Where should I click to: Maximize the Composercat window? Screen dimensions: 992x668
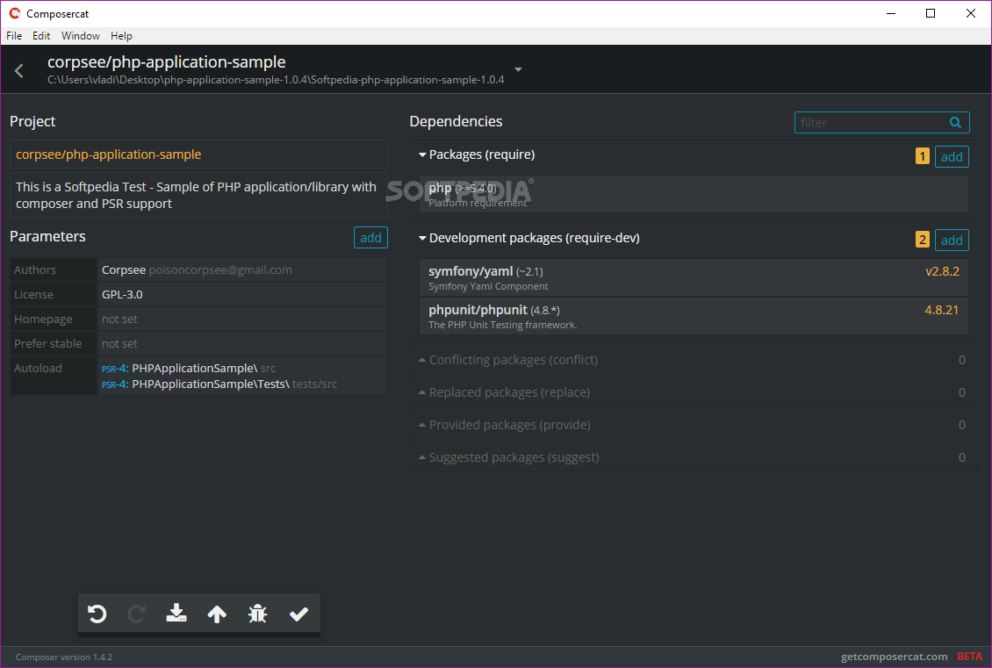pyautogui.click(x=930, y=13)
